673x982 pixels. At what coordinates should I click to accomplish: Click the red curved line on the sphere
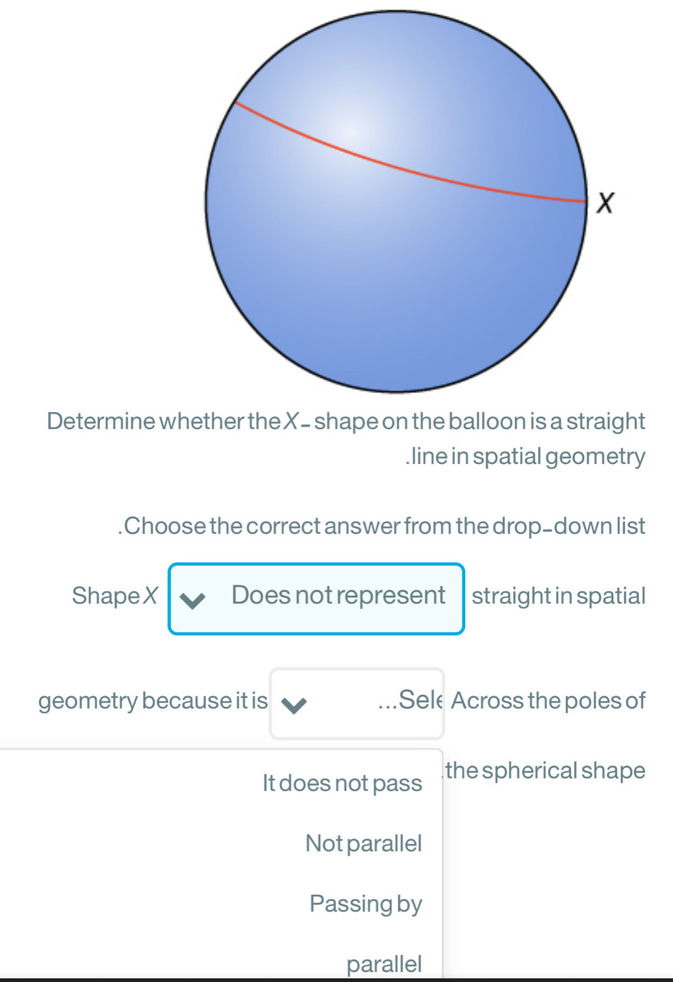tap(398, 166)
